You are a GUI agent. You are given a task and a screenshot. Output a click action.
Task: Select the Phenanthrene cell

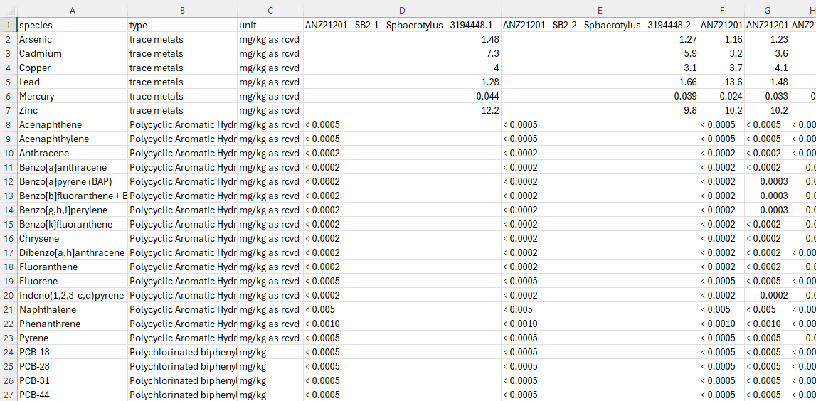click(x=73, y=324)
